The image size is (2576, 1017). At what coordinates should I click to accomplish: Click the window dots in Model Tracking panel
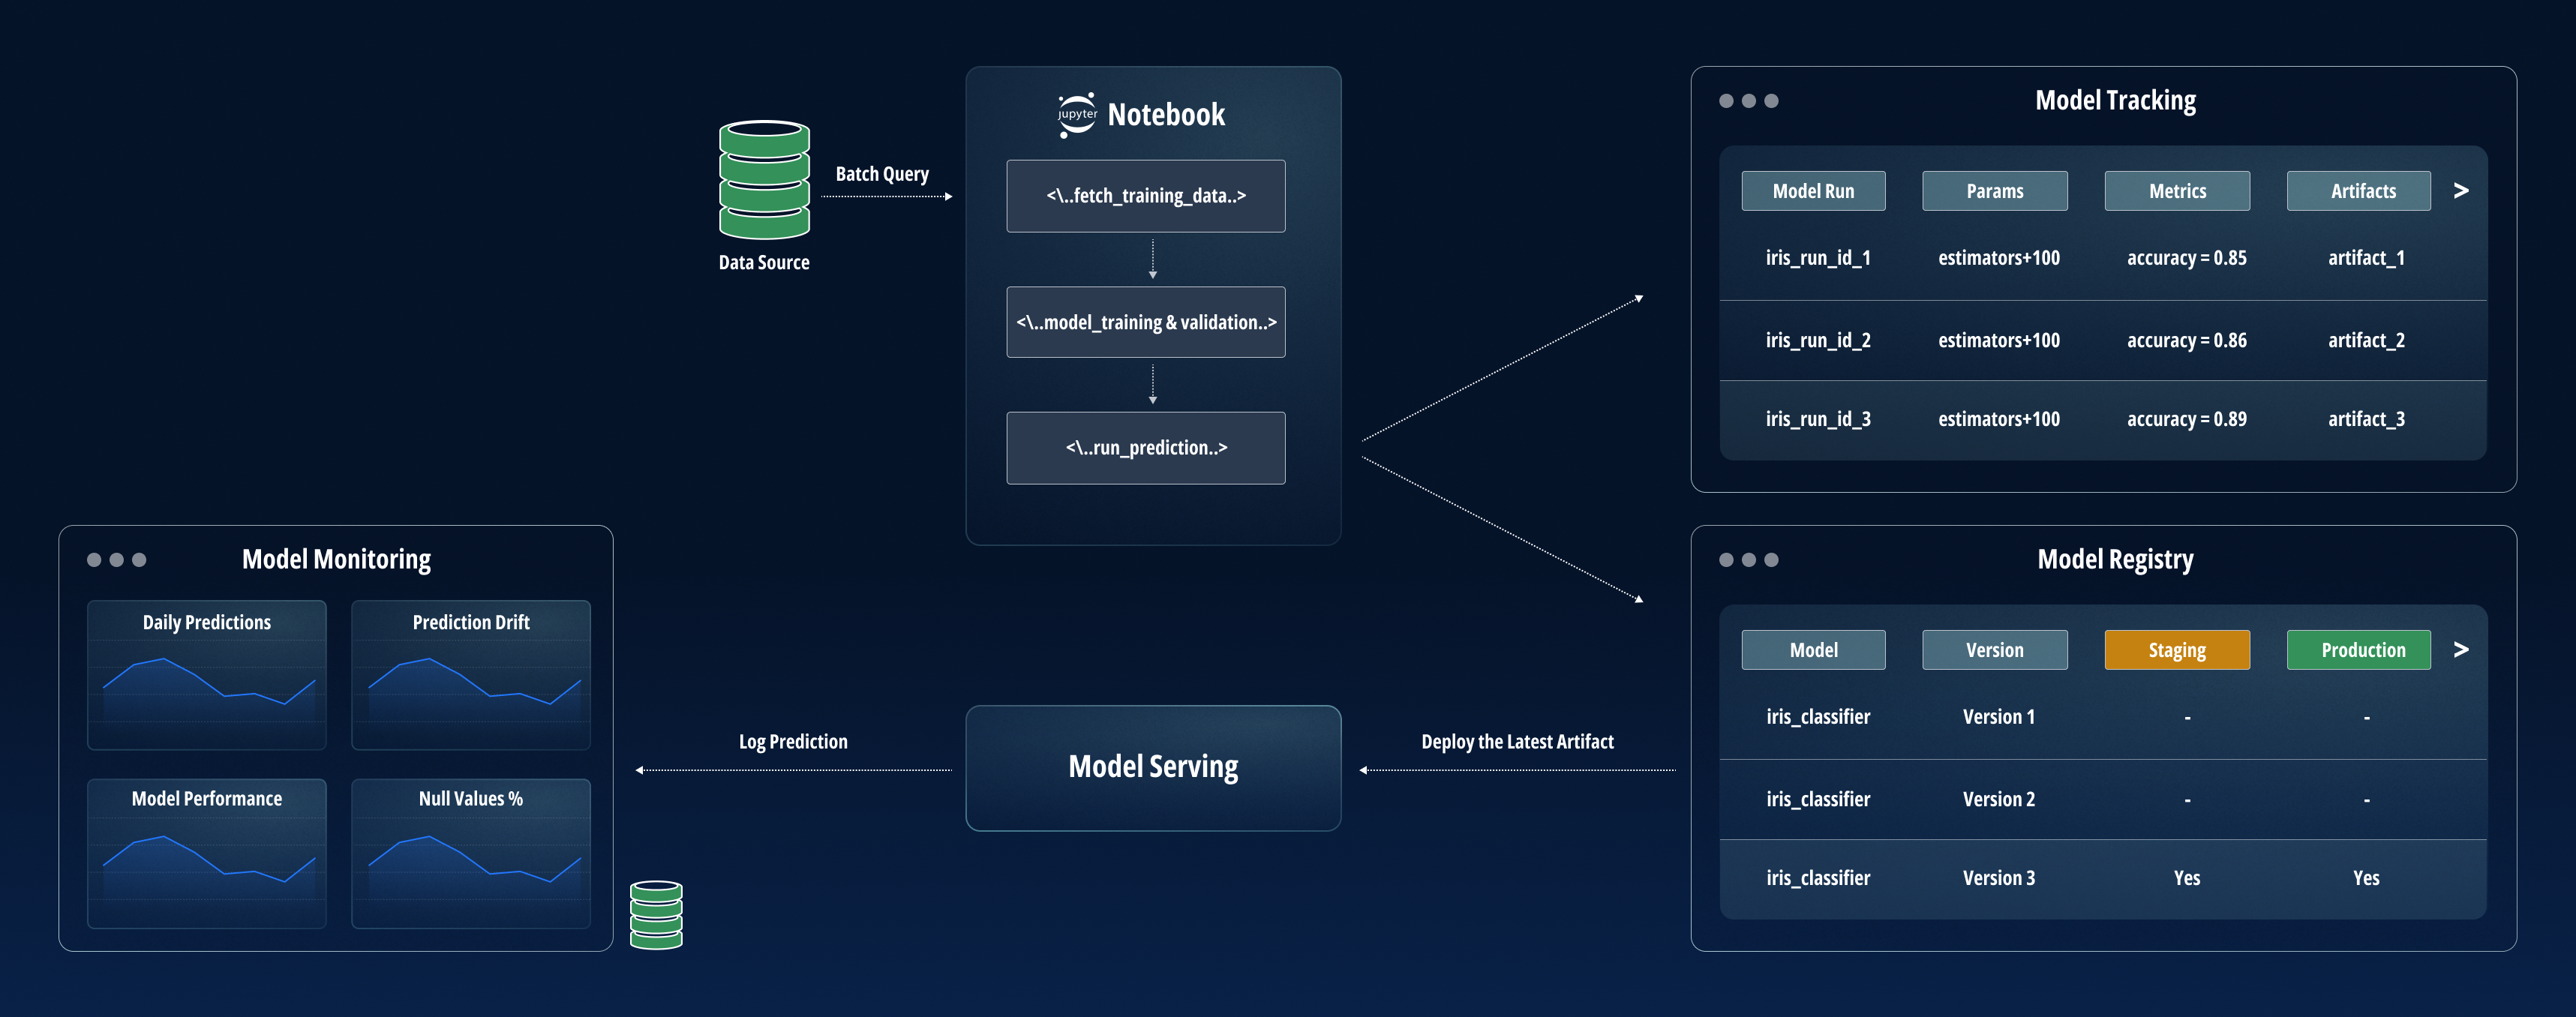1748,101
